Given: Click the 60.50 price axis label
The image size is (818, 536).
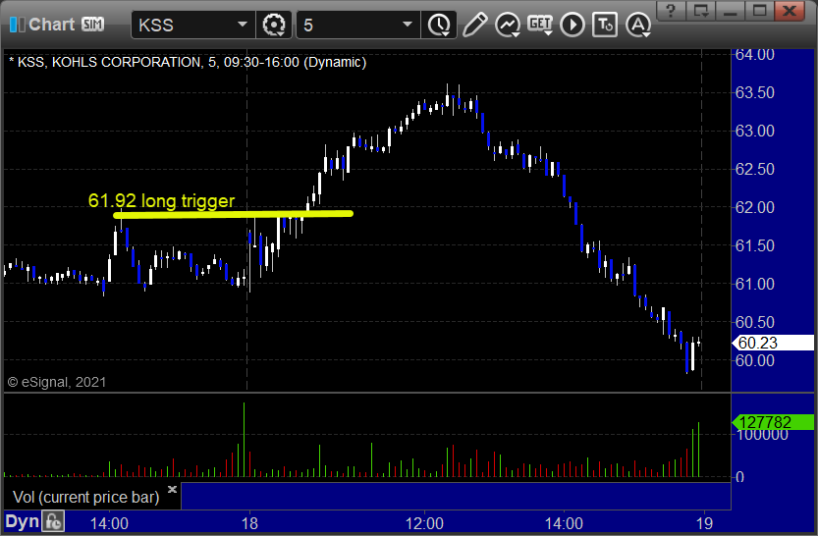Looking at the screenshot, I should (x=754, y=322).
